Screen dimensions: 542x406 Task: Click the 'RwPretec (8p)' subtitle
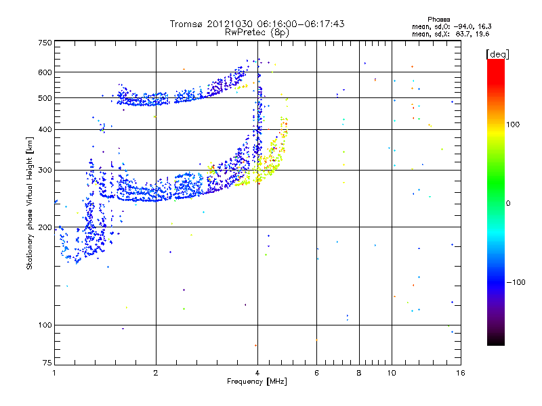257,32
